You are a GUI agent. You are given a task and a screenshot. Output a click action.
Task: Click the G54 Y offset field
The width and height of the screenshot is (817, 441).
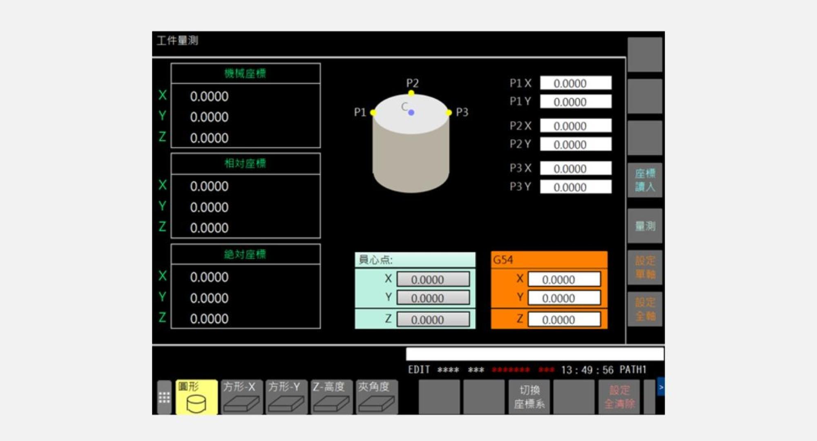pyautogui.click(x=564, y=298)
